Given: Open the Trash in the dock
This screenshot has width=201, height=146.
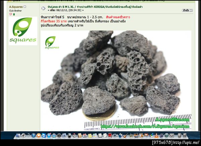Looking at the screenshot, I should [185, 135].
